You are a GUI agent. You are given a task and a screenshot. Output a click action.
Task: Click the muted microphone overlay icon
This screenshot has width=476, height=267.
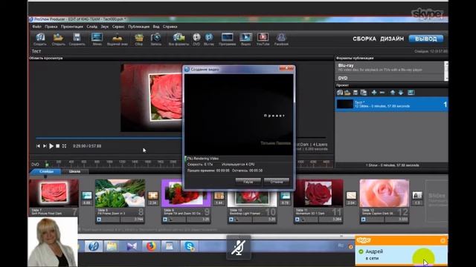(x=239, y=247)
